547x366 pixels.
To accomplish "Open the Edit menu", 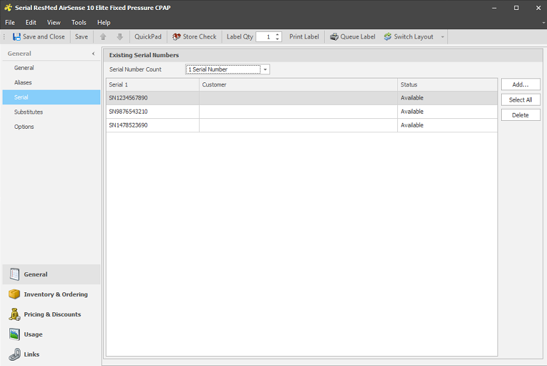I will tap(31, 23).
